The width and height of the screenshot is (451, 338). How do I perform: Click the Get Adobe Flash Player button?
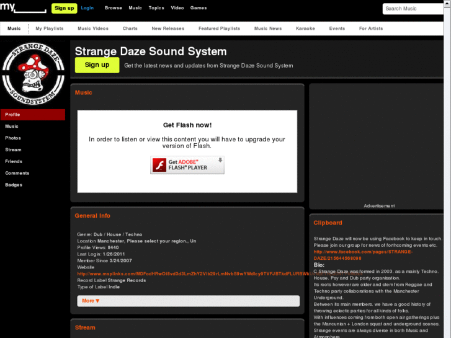187,165
